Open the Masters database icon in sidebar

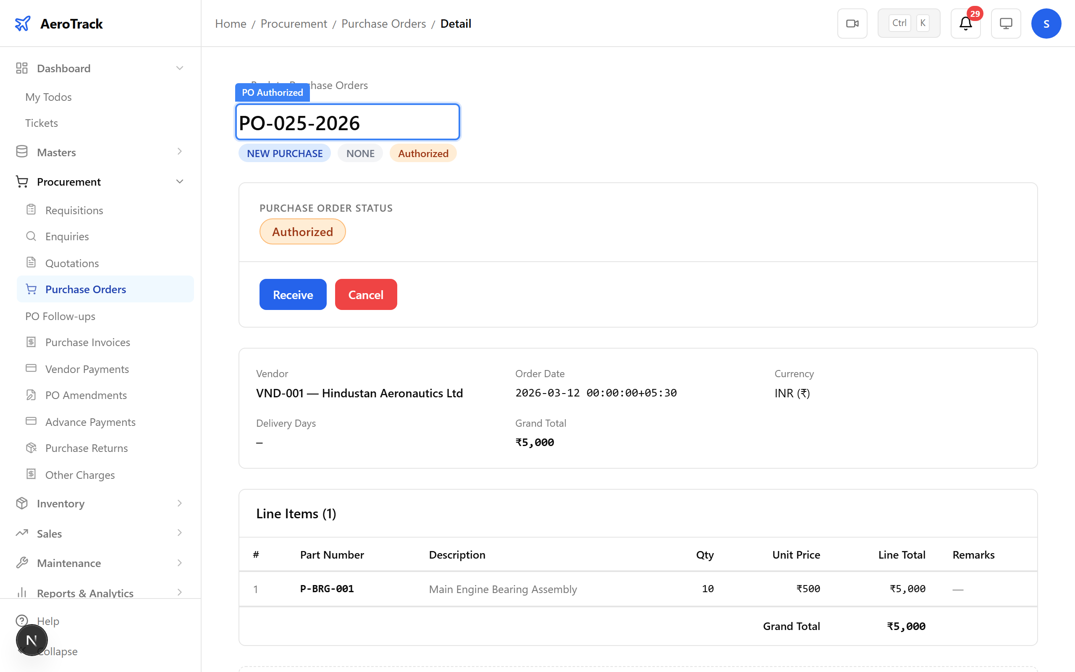pyautogui.click(x=21, y=152)
